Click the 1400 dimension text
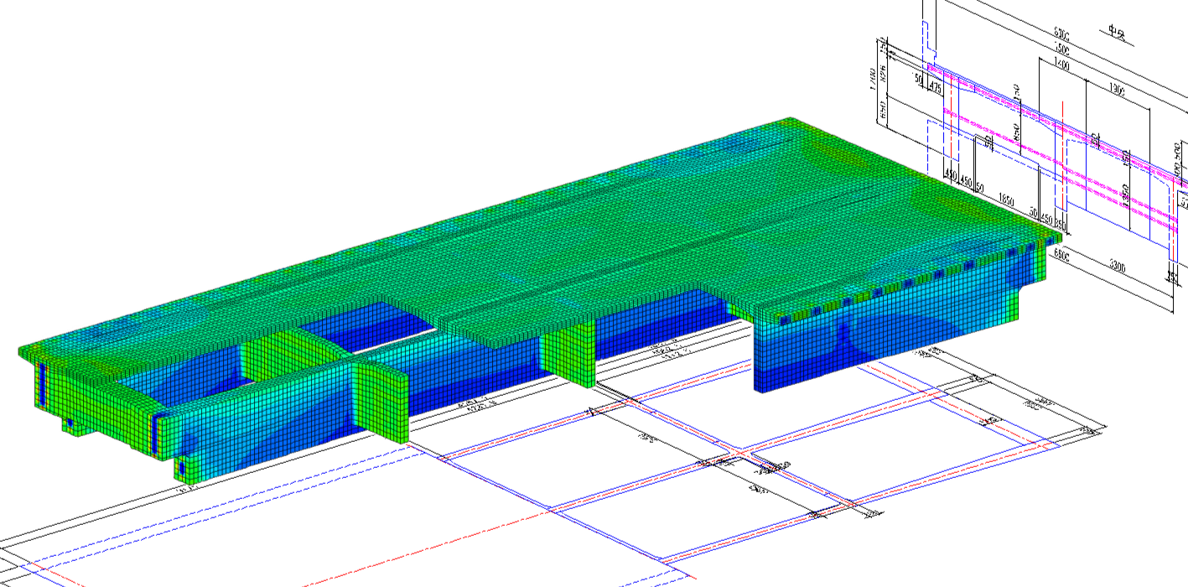The image size is (1188, 587). coord(1061,65)
